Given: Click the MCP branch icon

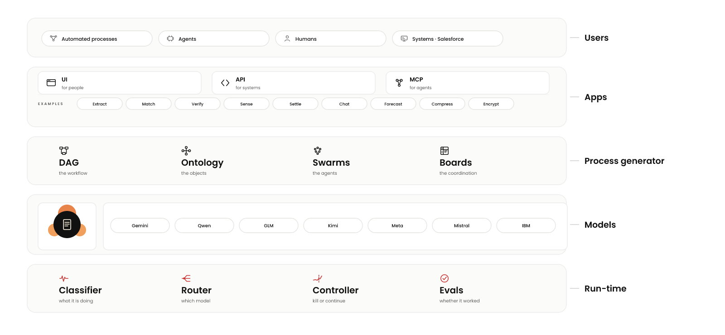Looking at the screenshot, I should pyautogui.click(x=399, y=83).
